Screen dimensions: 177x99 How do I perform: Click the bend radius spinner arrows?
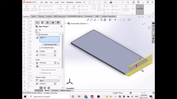coord(55,51)
